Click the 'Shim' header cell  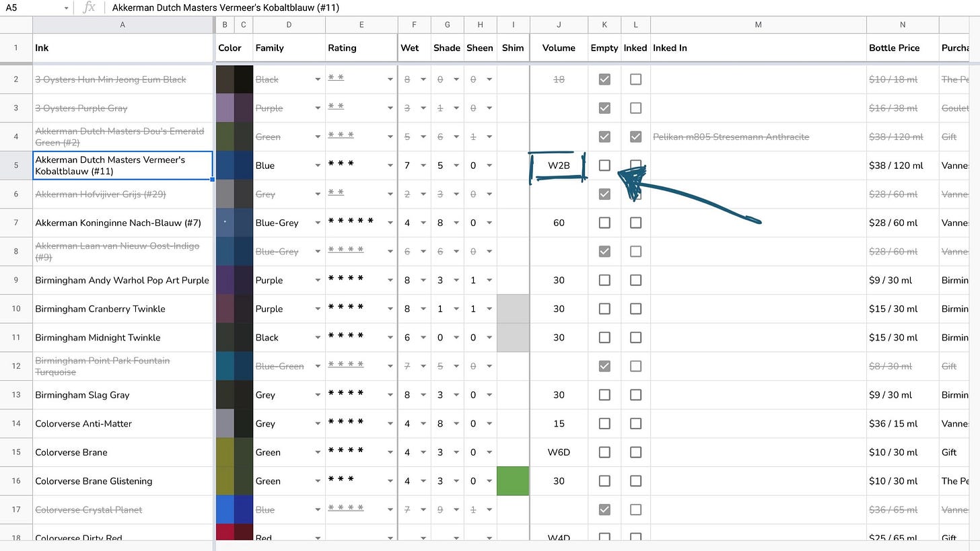pos(513,48)
